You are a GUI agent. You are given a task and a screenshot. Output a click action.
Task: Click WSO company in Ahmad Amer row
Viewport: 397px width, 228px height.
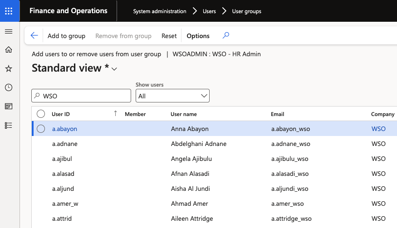[378, 204]
